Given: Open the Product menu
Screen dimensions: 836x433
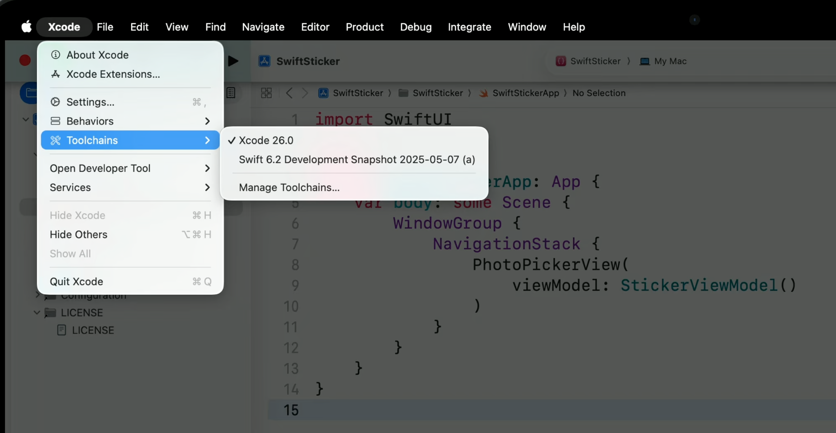Looking at the screenshot, I should [364, 27].
